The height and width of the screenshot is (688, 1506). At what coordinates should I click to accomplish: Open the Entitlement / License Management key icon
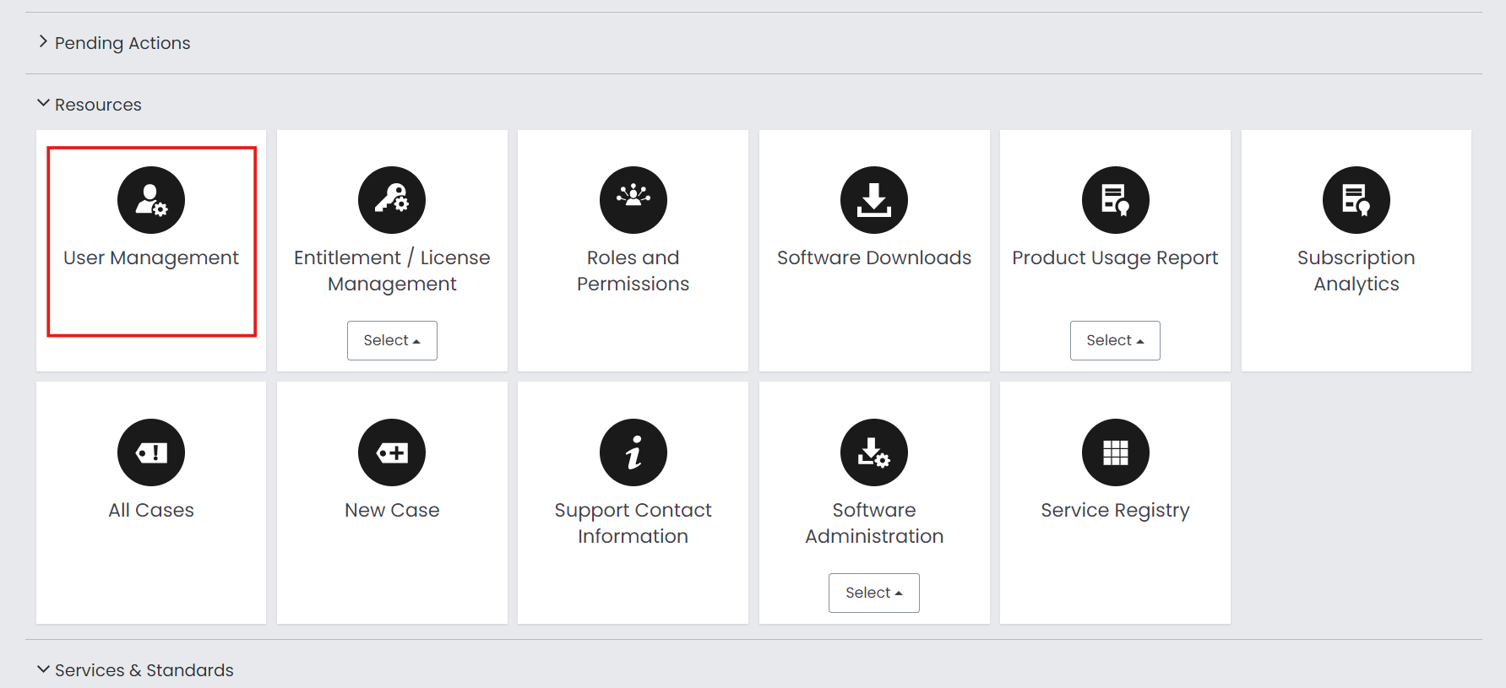pyautogui.click(x=392, y=200)
